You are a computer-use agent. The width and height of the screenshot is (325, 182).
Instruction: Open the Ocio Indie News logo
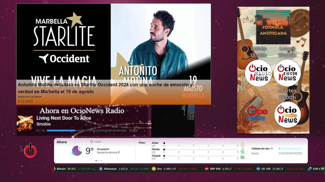[x=287, y=115]
